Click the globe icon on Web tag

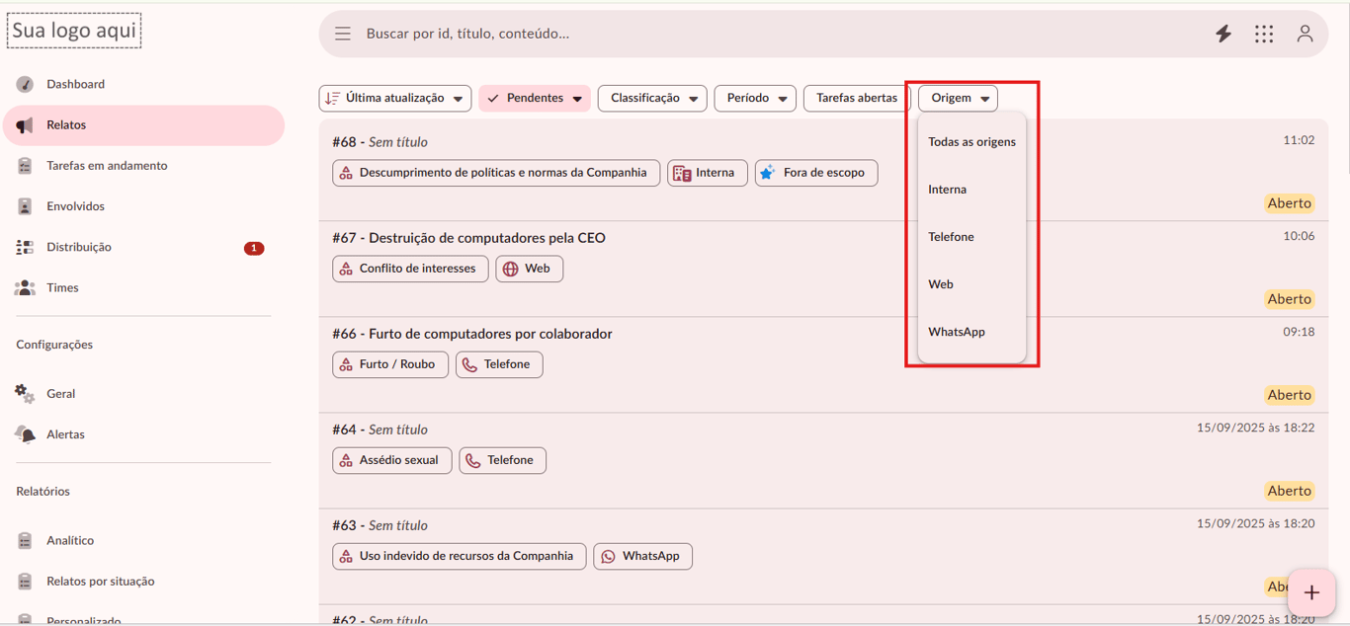tap(510, 269)
